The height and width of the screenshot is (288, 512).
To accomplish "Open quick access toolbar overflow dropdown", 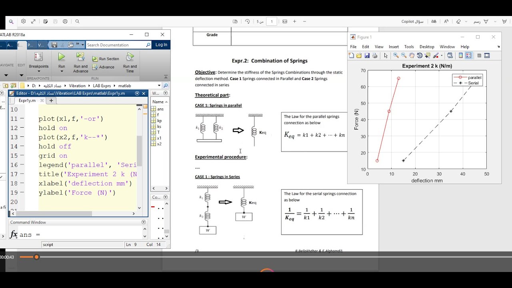I will click(83, 45).
